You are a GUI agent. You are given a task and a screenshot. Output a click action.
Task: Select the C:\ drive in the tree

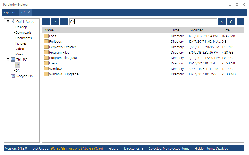[x=17, y=65]
